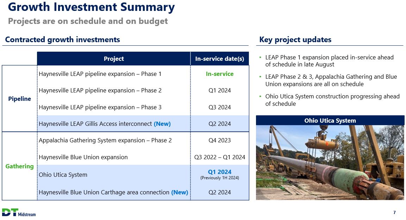
Task: Click the 'Pipeline' category label
Action: 19,99
